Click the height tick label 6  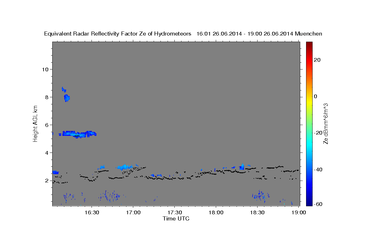click(x=47, y=125)
